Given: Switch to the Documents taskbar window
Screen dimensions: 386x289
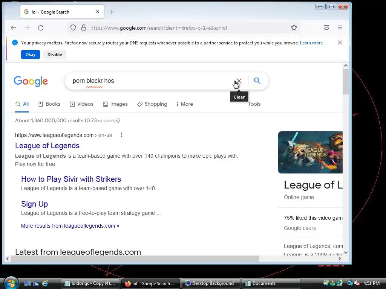Looking at the screenshot, I should pyautogui.click(x=271, y=283).
